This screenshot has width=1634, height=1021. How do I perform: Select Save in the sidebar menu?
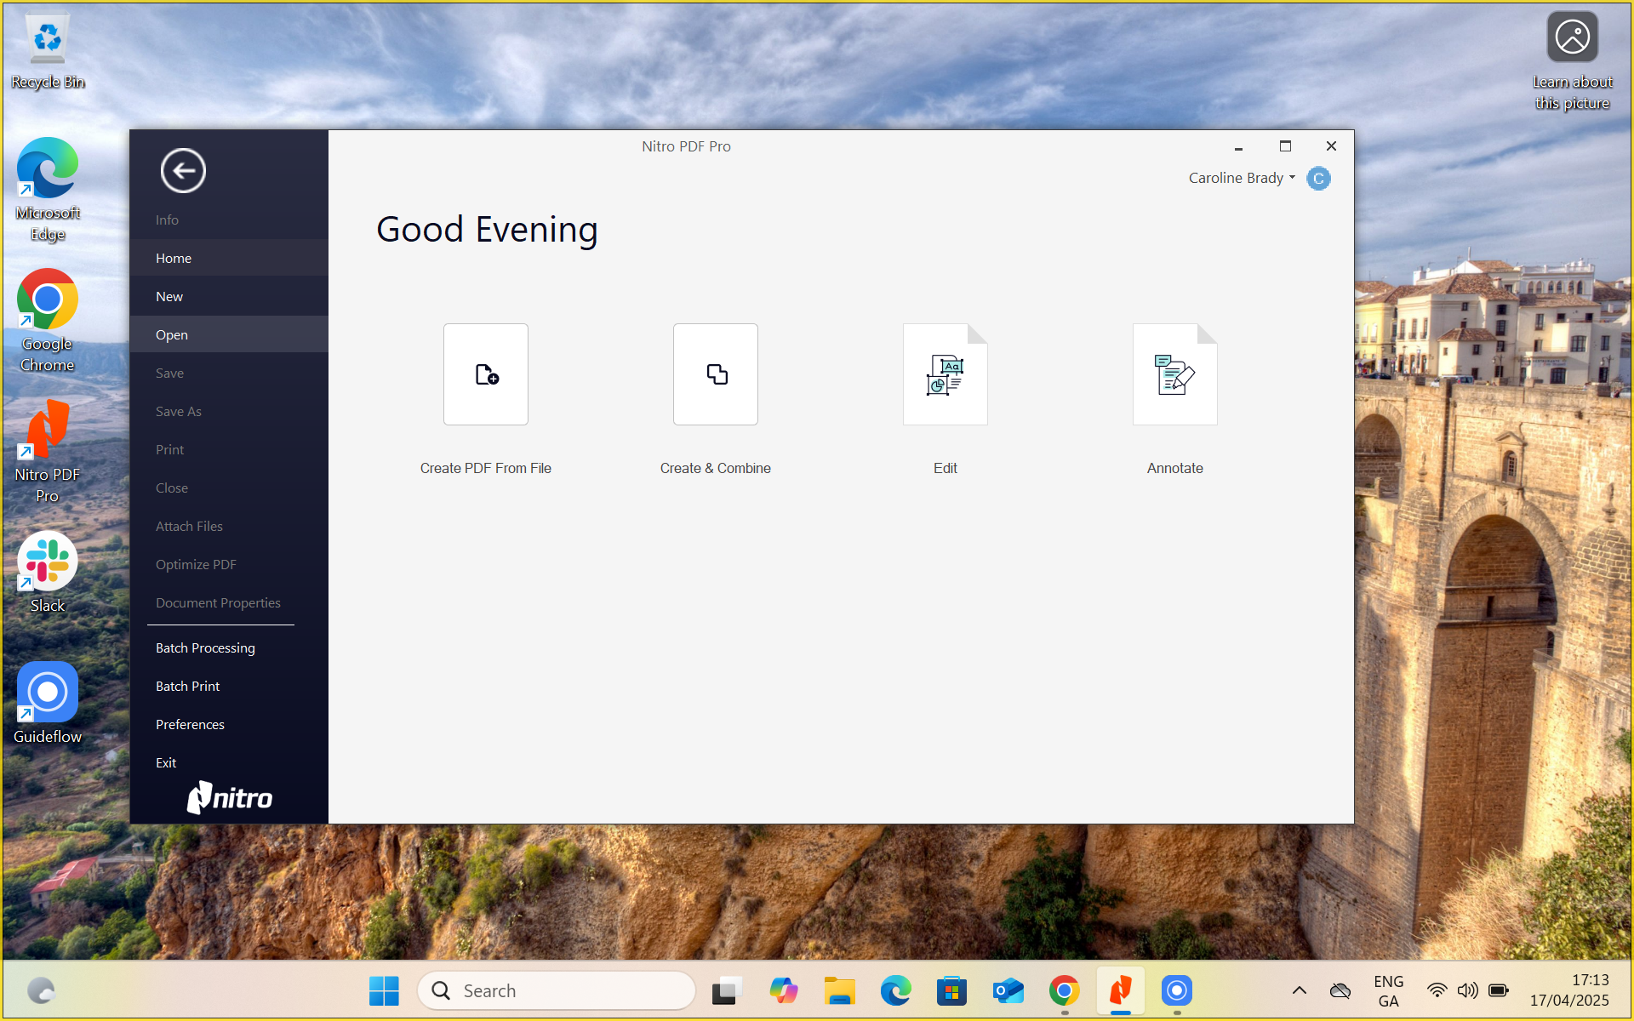coord(229,373)
